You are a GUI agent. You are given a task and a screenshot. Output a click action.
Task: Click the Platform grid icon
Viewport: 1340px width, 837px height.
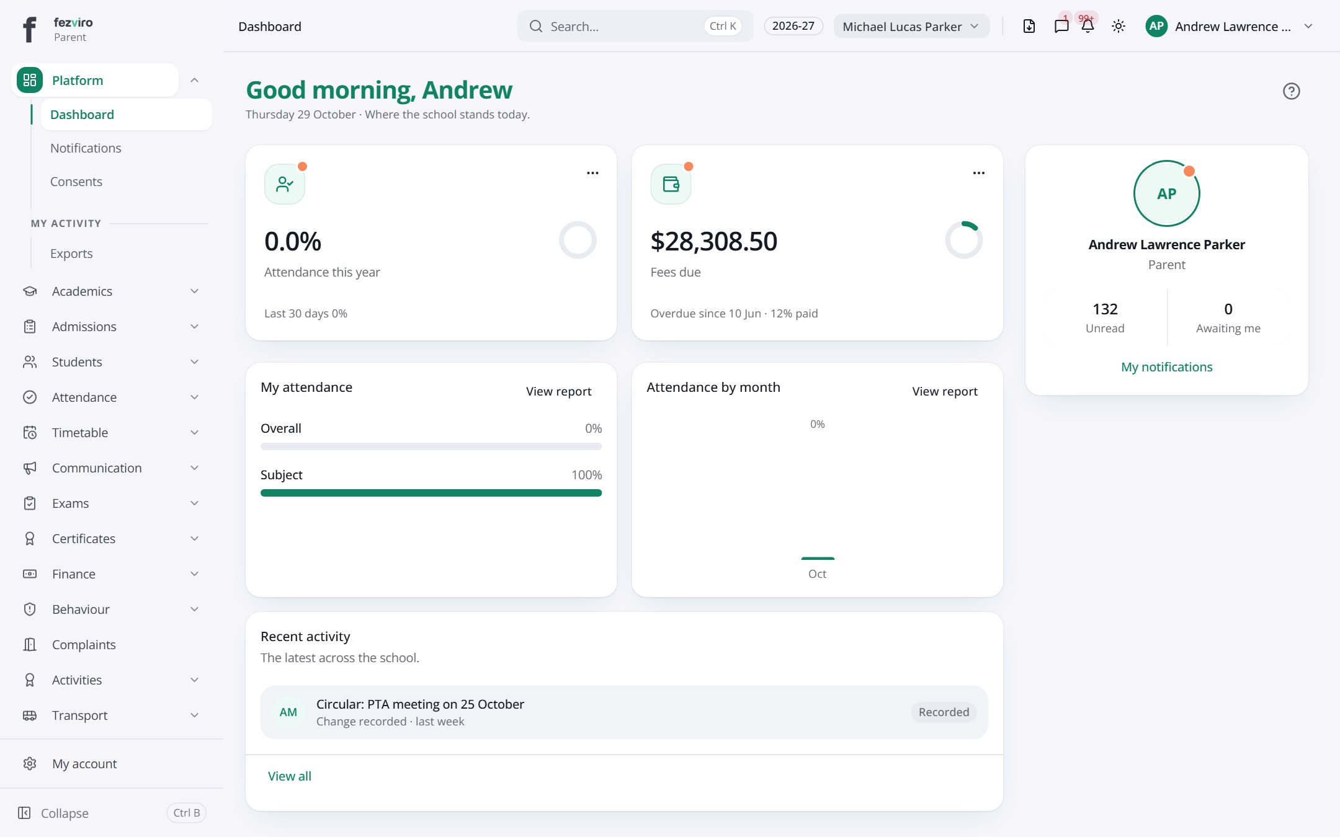click(30, 80)
